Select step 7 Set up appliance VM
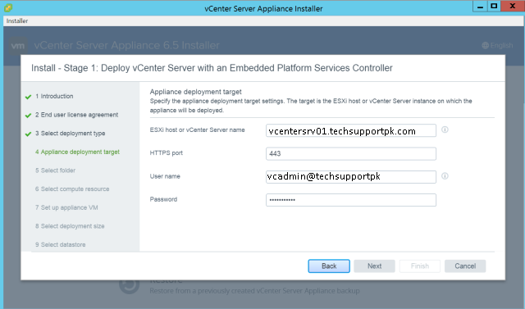The width and height of the screenshot is (525, 309). [66, 207]
